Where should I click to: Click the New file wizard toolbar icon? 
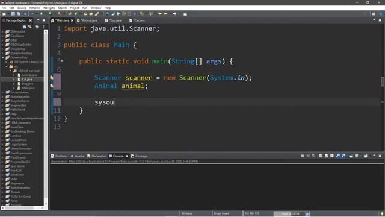click(4, 14)
